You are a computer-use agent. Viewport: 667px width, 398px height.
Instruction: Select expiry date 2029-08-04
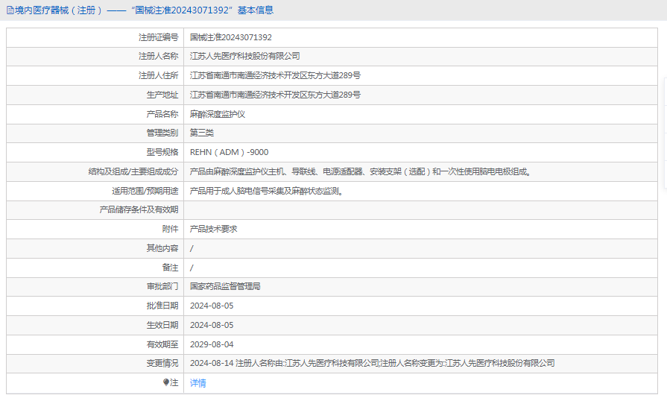coord(212,344)
